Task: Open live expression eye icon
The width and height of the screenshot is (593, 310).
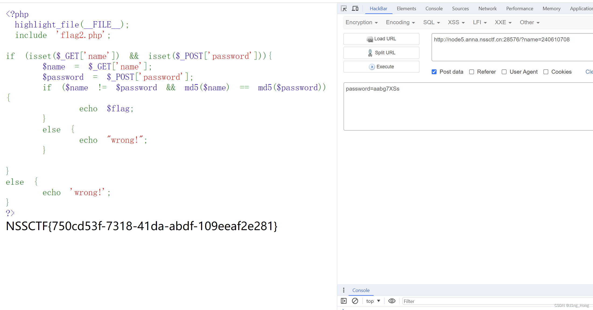Action: click(x=392, y=301)
